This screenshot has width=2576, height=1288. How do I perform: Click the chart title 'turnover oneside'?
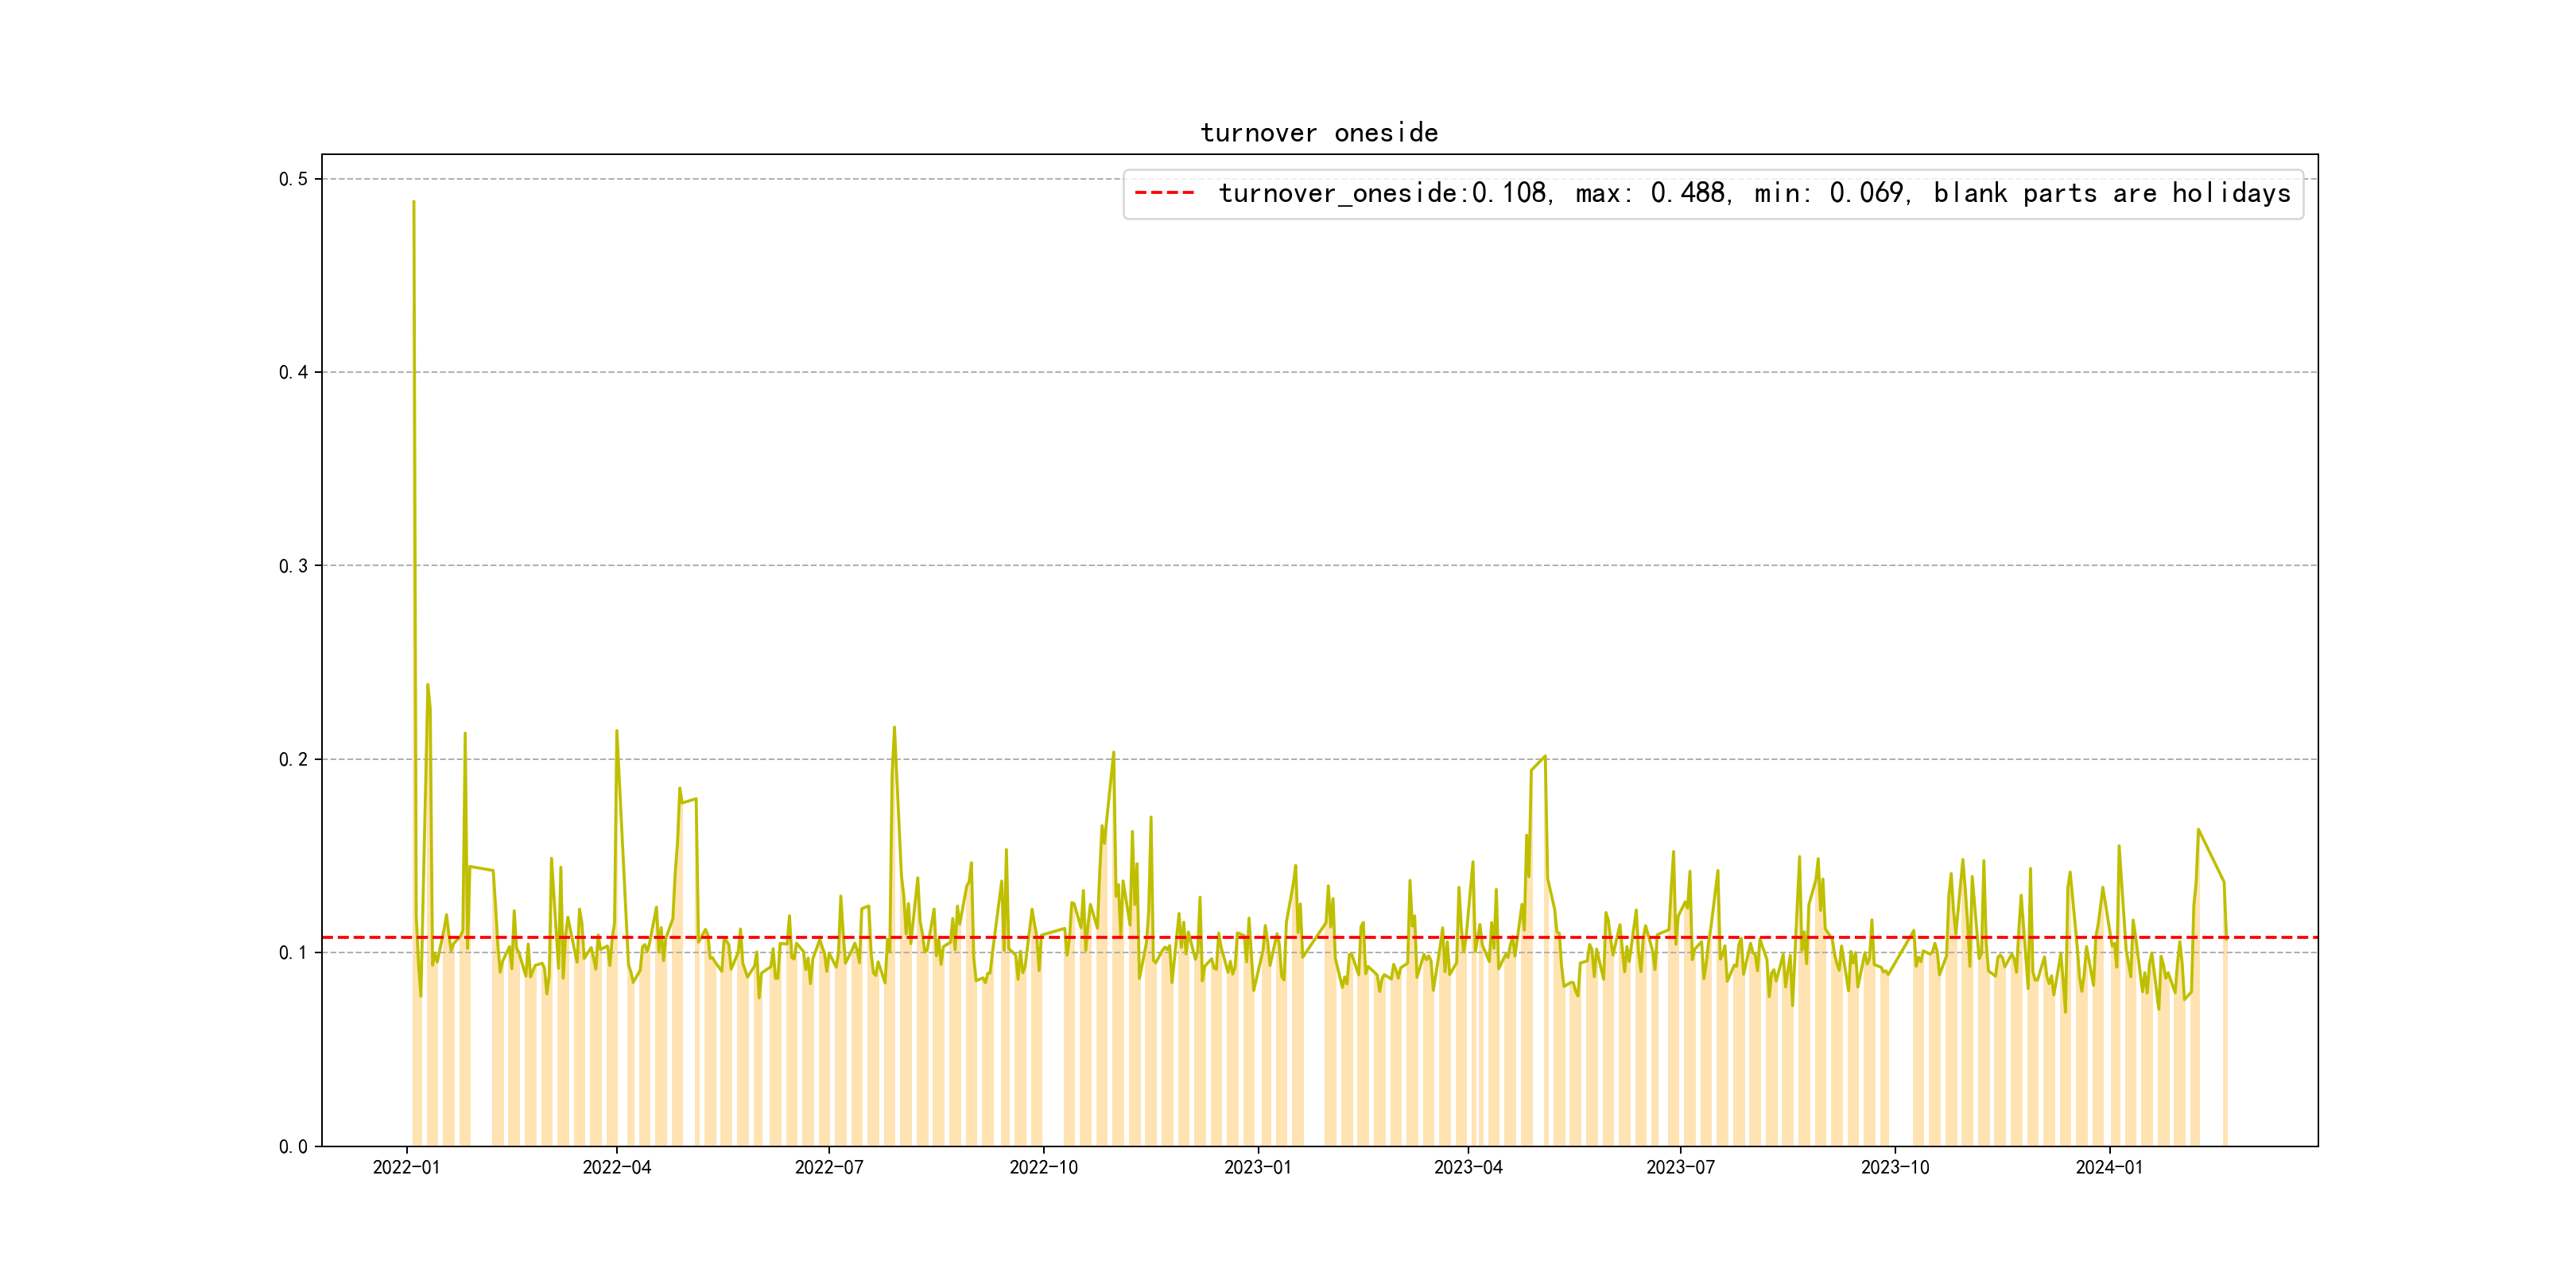tap(1318, 133)
